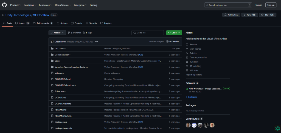Open the Unity-Technologies organization link
The height and width of the screenshot is (133, 281).
click(18, 15)
